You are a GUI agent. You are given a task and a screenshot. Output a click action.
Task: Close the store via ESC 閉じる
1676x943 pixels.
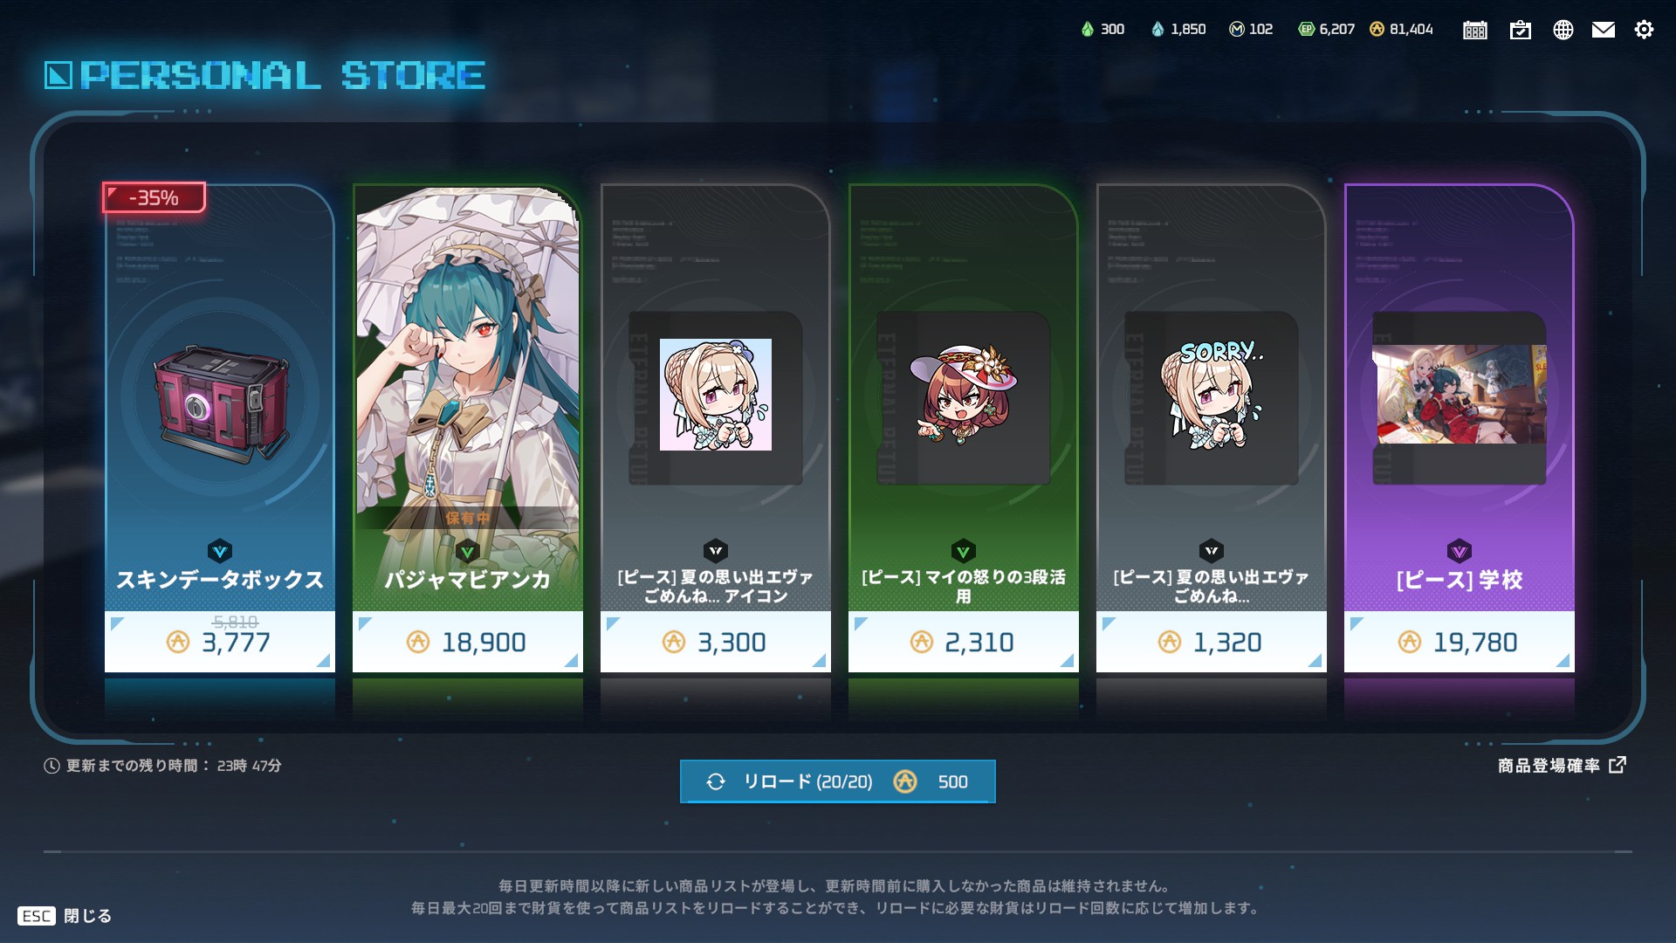tap(65, 916)
